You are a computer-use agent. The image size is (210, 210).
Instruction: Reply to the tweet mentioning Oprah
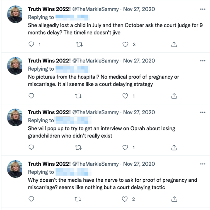pyautogui.click(x=32, y=147)
